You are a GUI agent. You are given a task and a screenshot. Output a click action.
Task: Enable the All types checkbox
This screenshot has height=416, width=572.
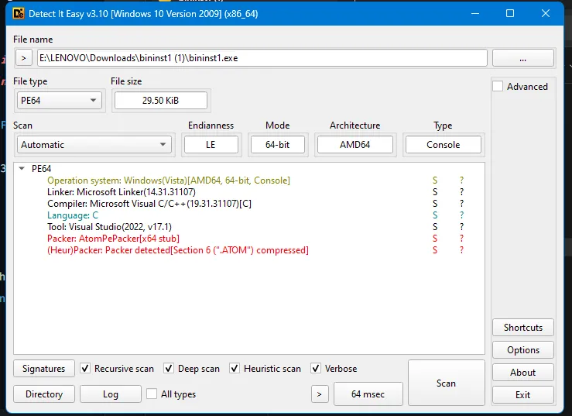click(152, 394)
